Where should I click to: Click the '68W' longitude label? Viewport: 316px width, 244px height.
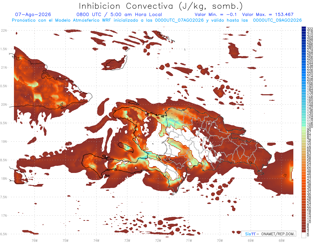(282, 240)
